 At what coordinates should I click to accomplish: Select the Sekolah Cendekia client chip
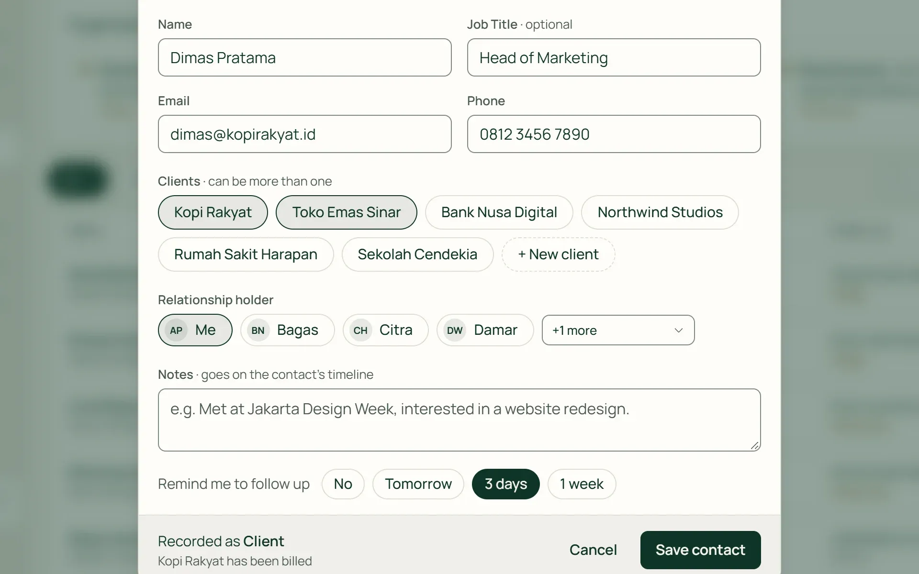[x=417, y=254]
